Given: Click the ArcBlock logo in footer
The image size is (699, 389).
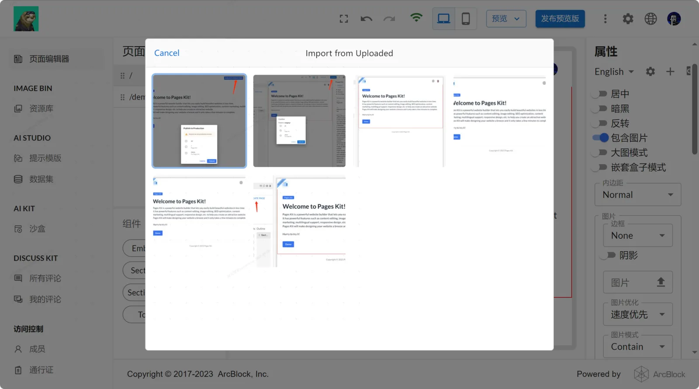Looking at the screenshot, I should tap(660, 374).
